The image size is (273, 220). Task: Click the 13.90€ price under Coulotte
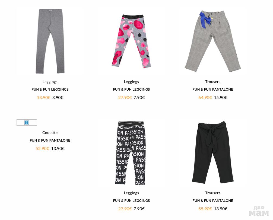[58, 148]
